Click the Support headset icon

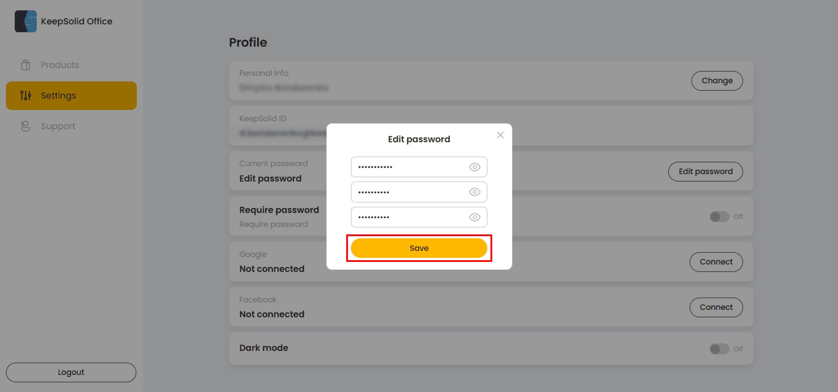tap(26, 126)
